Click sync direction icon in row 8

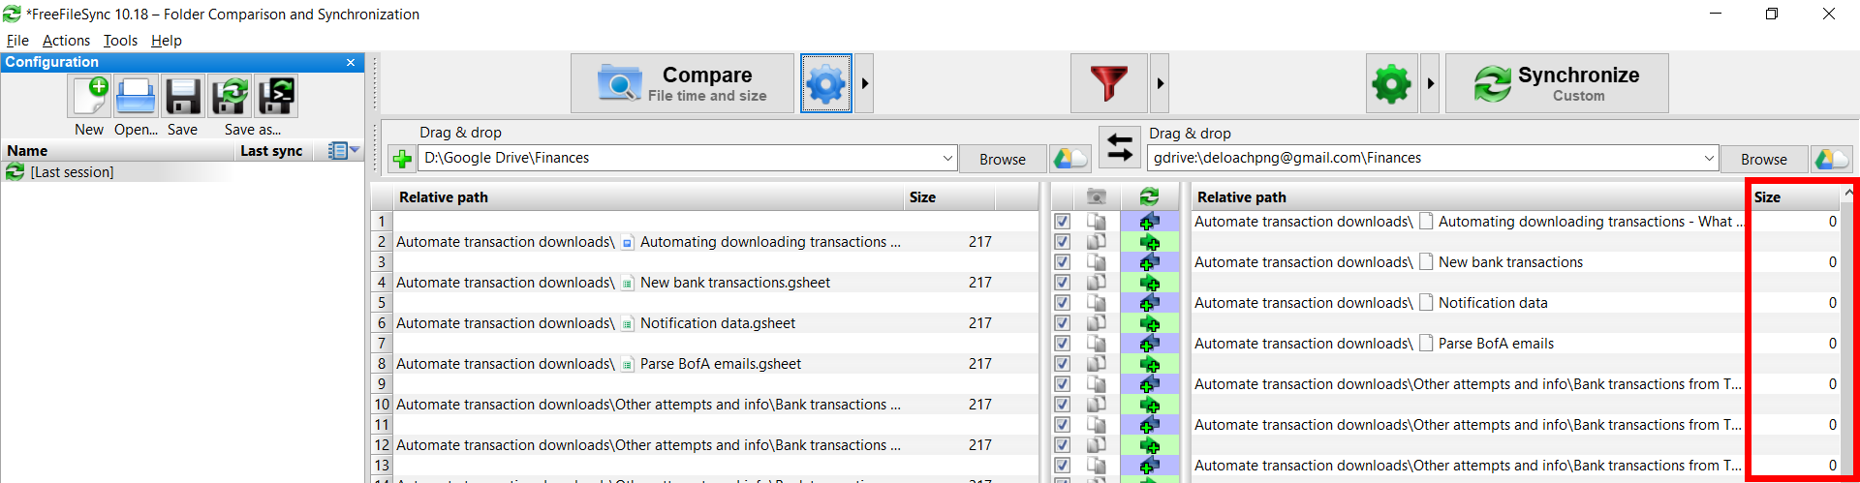pos(1150,364)
